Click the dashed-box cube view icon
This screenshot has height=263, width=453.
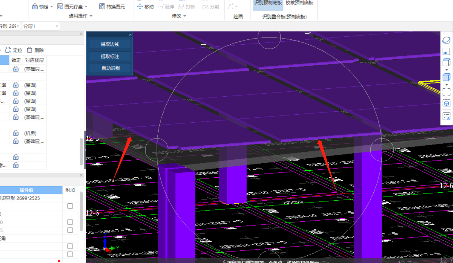[x=446, y=103]
